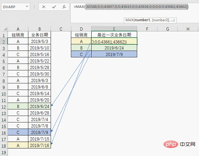This screenshot has height=156, width=199.
Task: Click green cell A12 dealer B
Action: click(18, 106)
